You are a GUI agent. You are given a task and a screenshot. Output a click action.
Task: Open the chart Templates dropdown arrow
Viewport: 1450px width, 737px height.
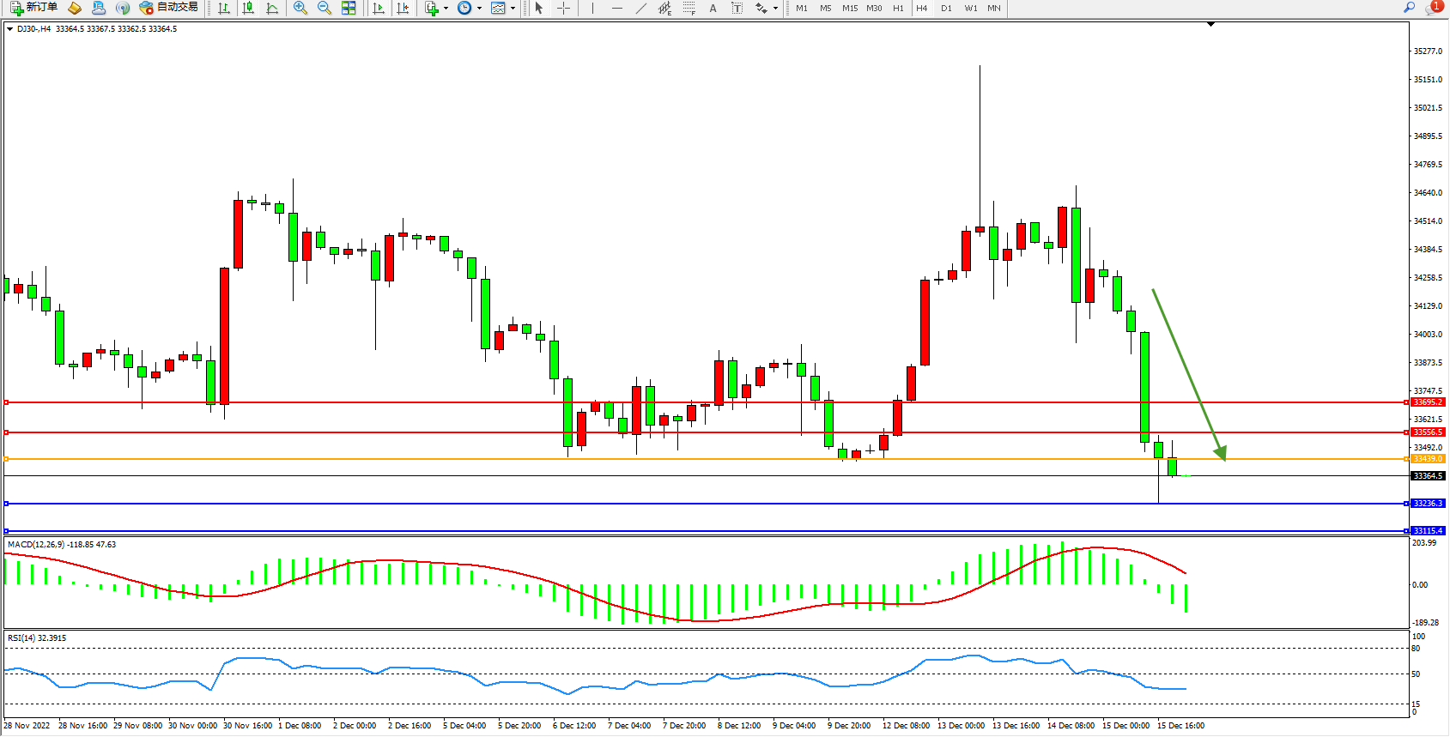click(x=513, y=9)
